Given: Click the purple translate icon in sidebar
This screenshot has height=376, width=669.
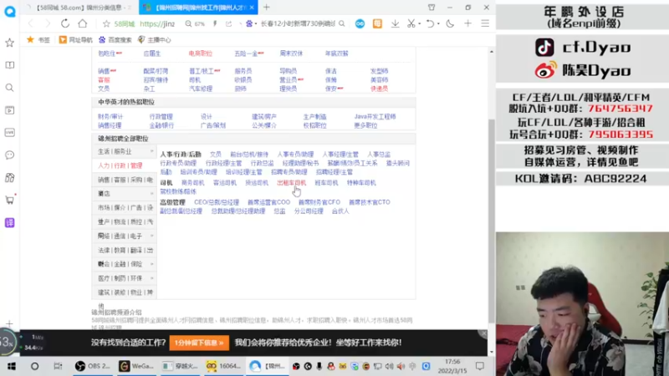Looking at the screenshot, I should pyautogui.click(x=9, y=222).
